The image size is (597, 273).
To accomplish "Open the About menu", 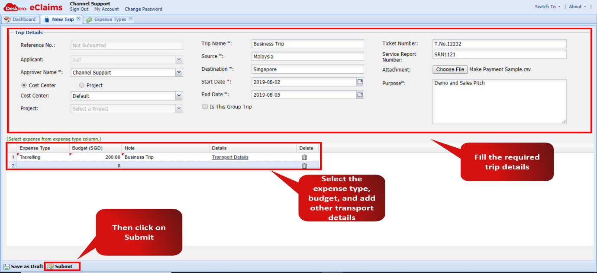I will (x=578, y=6).
